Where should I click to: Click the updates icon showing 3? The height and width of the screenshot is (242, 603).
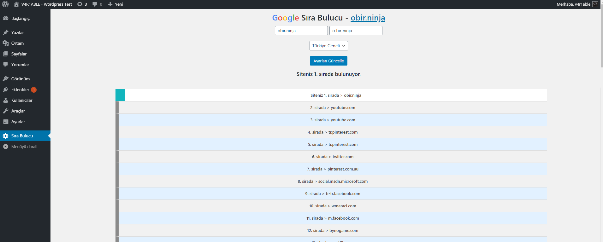coord(80,4)
